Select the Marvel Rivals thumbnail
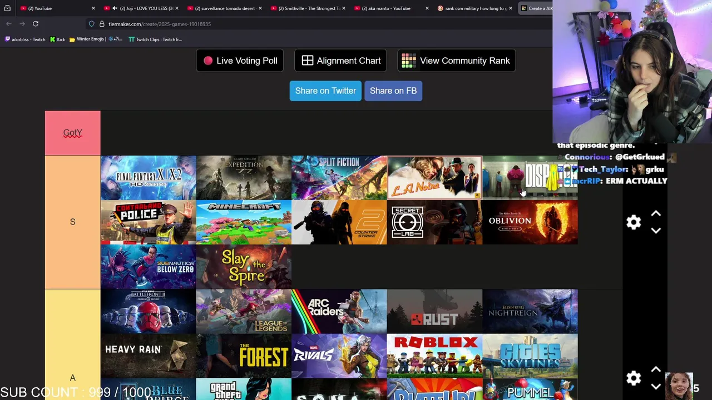Image resolution: width=712 pixels, height=400 pixels. pyautogui.click(x=339, y=356)
